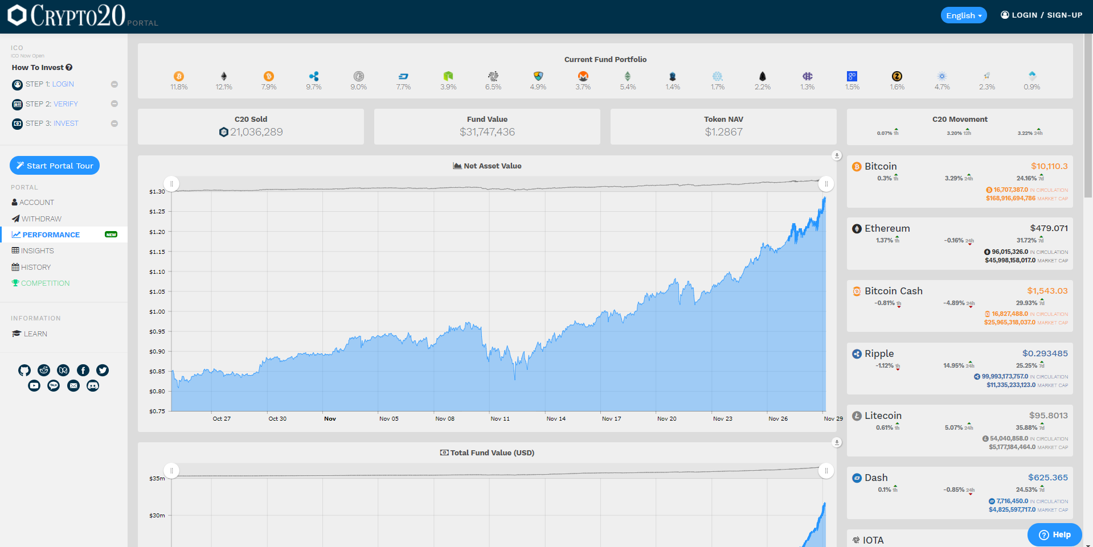
Task: Open the Account page in sidebar
Action: (33, 203)
